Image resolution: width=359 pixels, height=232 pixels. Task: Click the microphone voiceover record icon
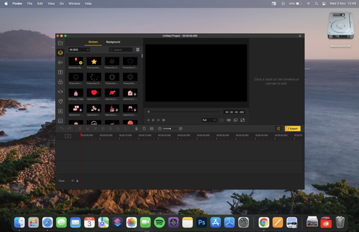(136, 129)
